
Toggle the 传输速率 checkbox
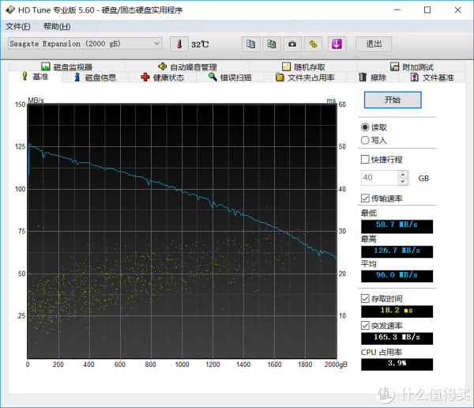365,198
